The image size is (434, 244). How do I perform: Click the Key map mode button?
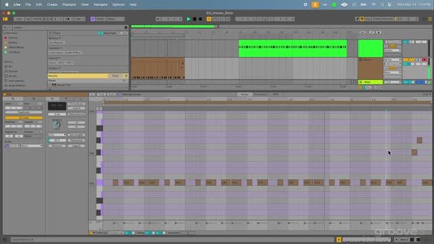(x=368, y=19)
